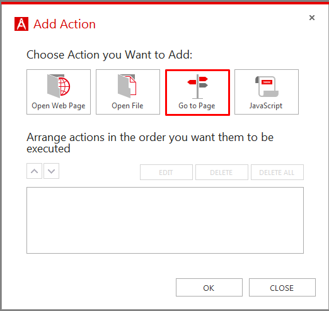Click inside the empty actions list box
329x311 pixels.
165,220
